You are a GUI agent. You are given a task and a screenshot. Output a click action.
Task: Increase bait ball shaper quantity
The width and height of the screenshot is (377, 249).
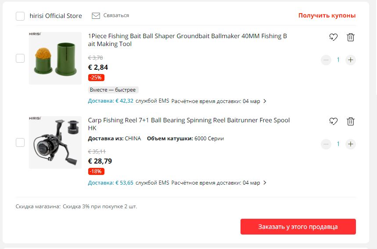(350, 60)
